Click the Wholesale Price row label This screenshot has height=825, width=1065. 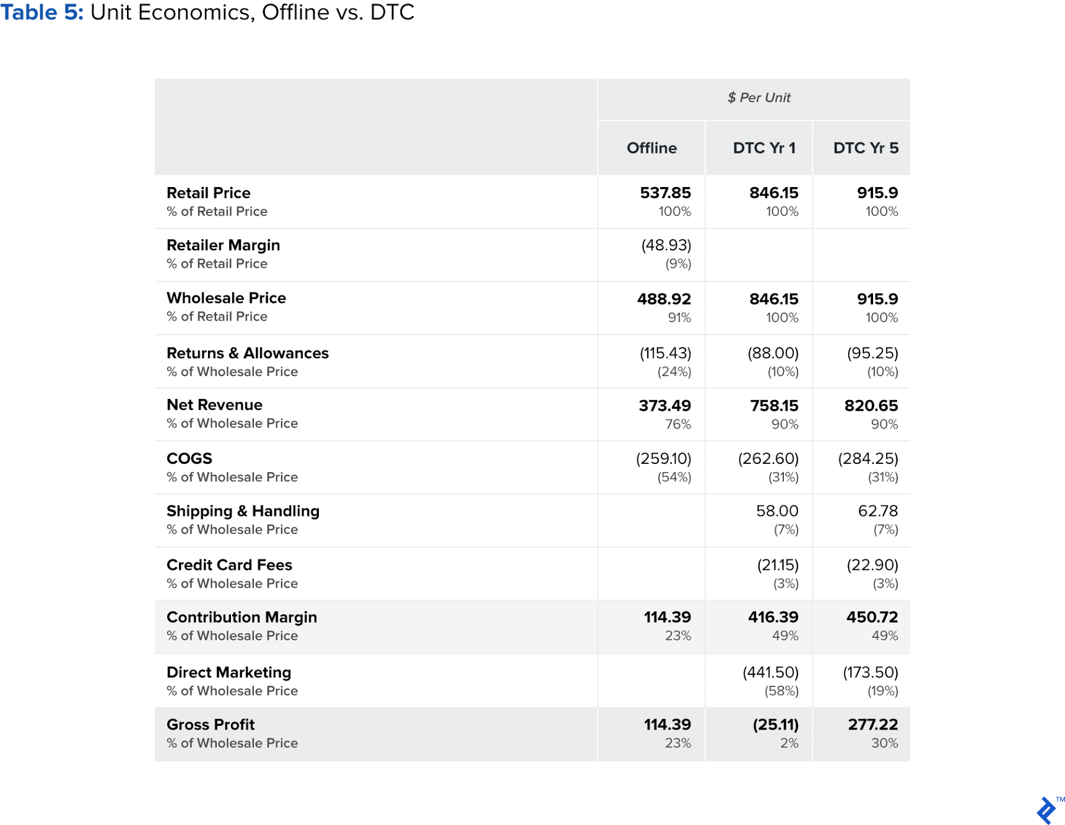click(x=227, y=298)
